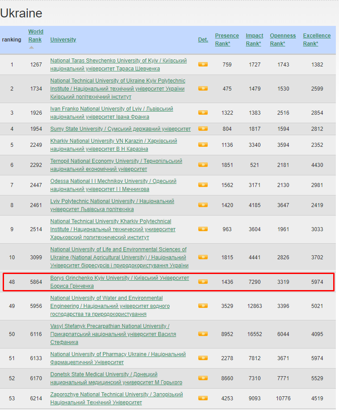Open details icon for Sumy State University
Viewport: 339px width, 411px height.
[203, 129]
